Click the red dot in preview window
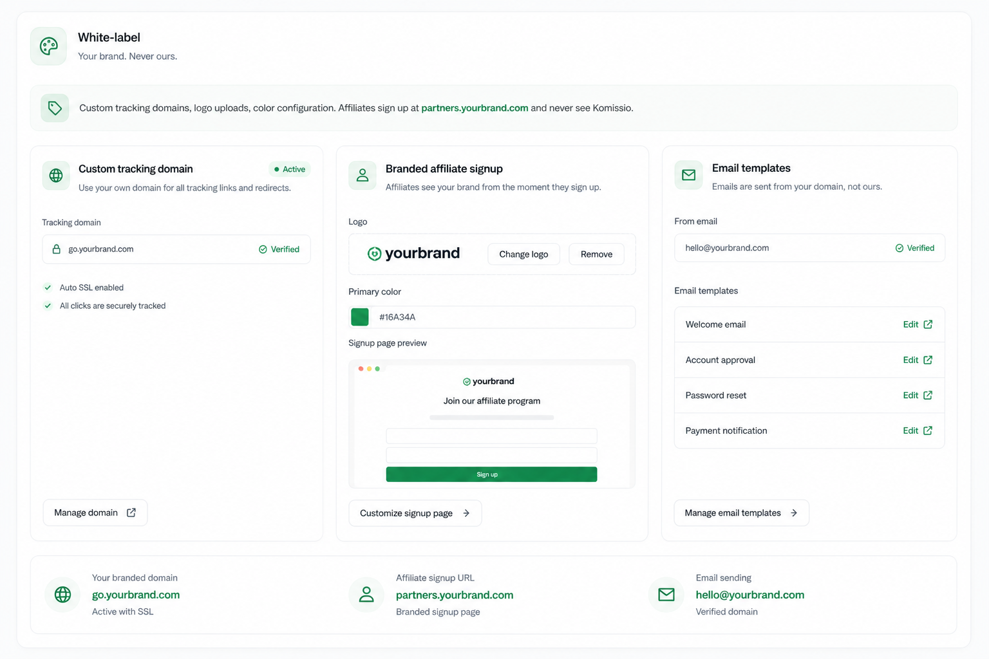The width and height of the screenshot is (989, 659). click(x=361, y=369)
